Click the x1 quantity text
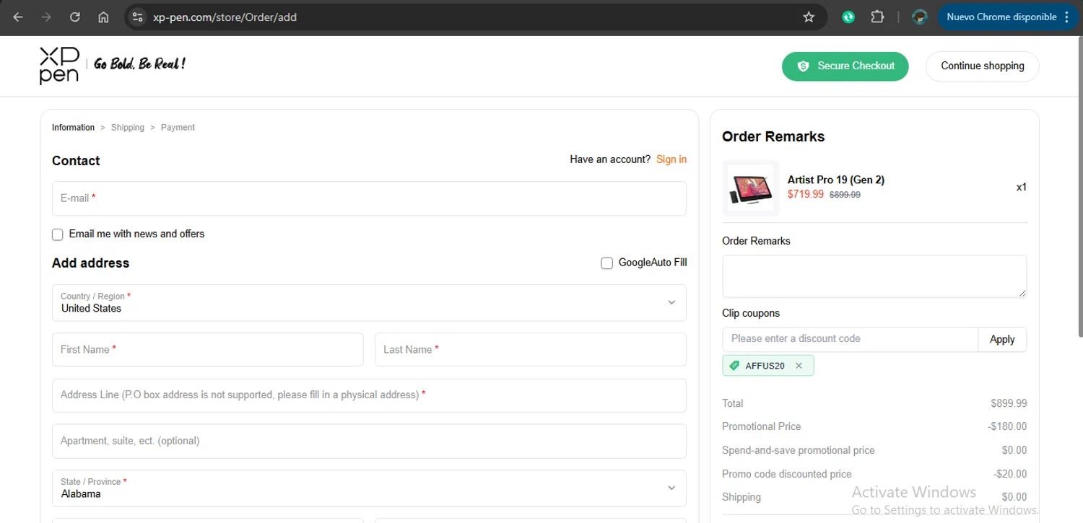 (x=1022, y=188)
